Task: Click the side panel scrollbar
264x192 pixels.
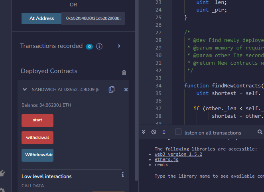Action: point(136,90)
